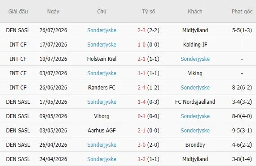Viewport: 256px width, 166px height.
Task: Select Midtjylland in the 24/04/2026 row
Action: pyautogui.click(x=195, y=159)
